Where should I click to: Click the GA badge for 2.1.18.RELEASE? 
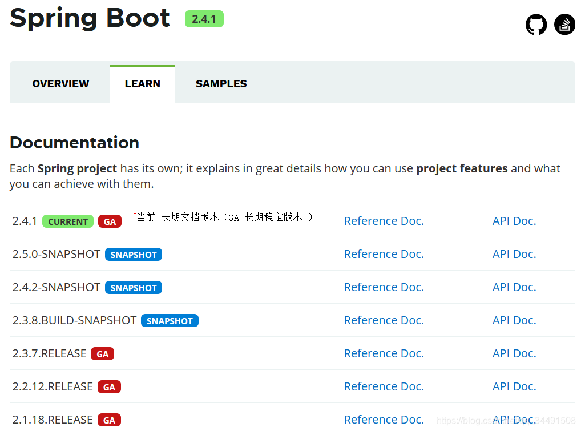109,420
